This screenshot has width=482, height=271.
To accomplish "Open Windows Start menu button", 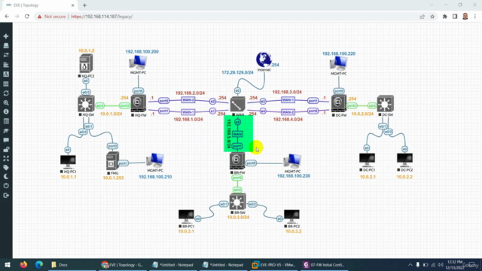I will coord(7,264).
